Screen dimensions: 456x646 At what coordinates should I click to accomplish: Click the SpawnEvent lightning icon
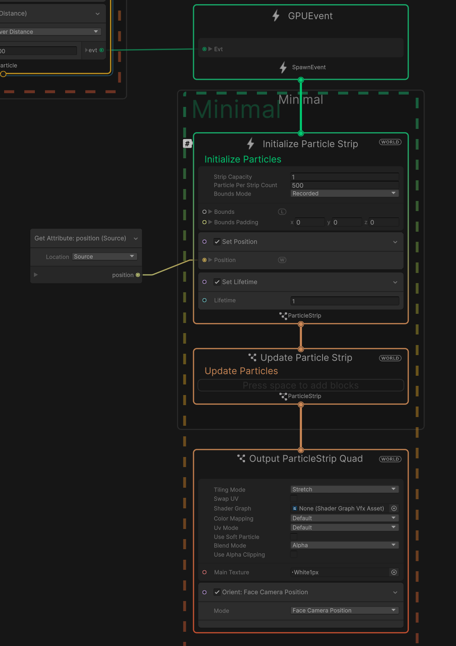click(x=283, y=67)
